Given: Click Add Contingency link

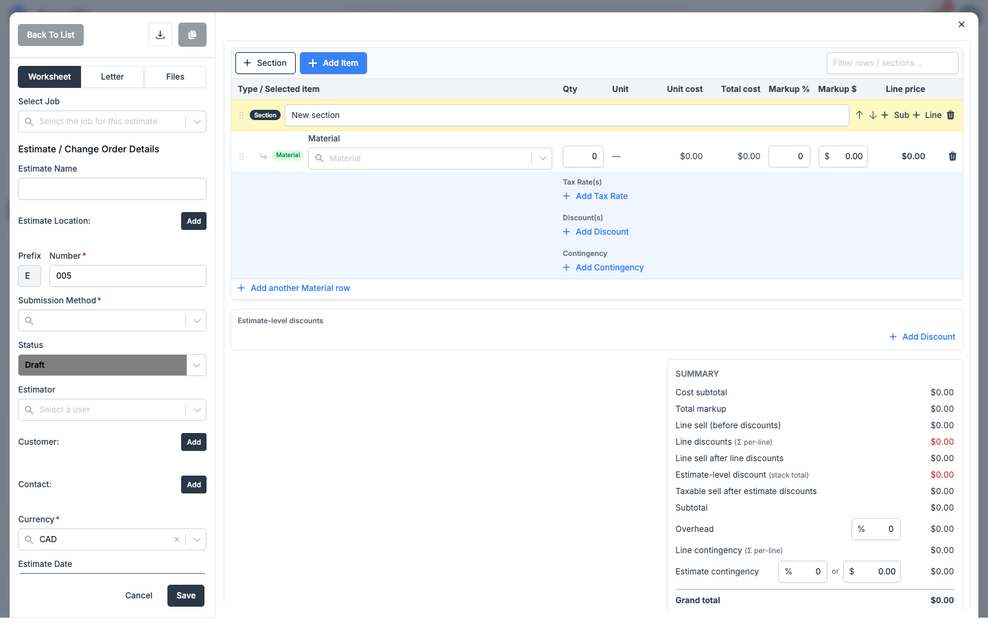Looking at the screenshot, I should (x=603, y=268).
